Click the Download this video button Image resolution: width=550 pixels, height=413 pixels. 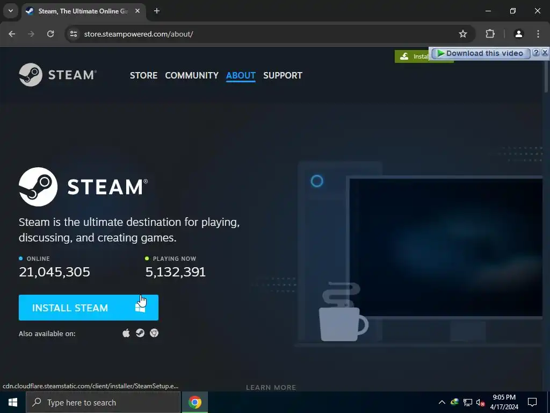pyautogui.click(x=480, y=53)
